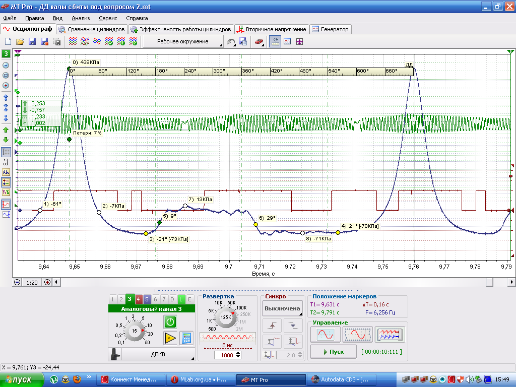Click the open file folder icon

[20, 41]
